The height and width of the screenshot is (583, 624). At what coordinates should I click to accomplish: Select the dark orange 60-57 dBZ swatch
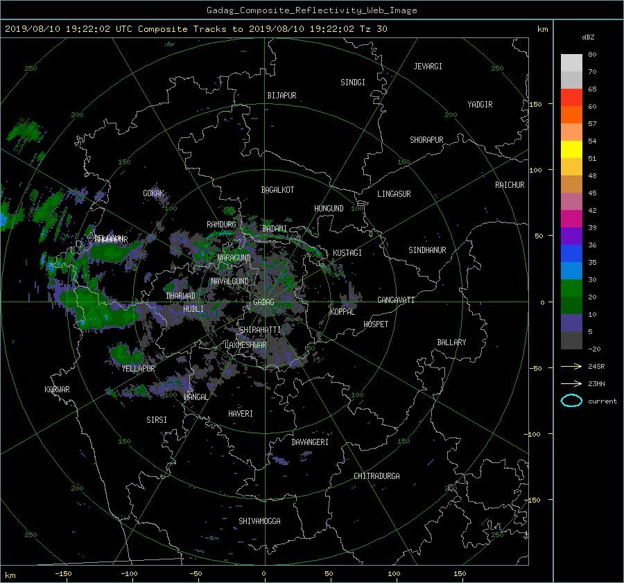point(571,114)
